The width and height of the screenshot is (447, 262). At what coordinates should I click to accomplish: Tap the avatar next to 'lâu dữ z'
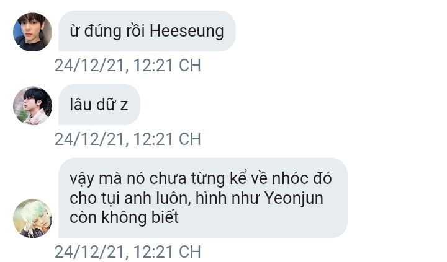32,105
